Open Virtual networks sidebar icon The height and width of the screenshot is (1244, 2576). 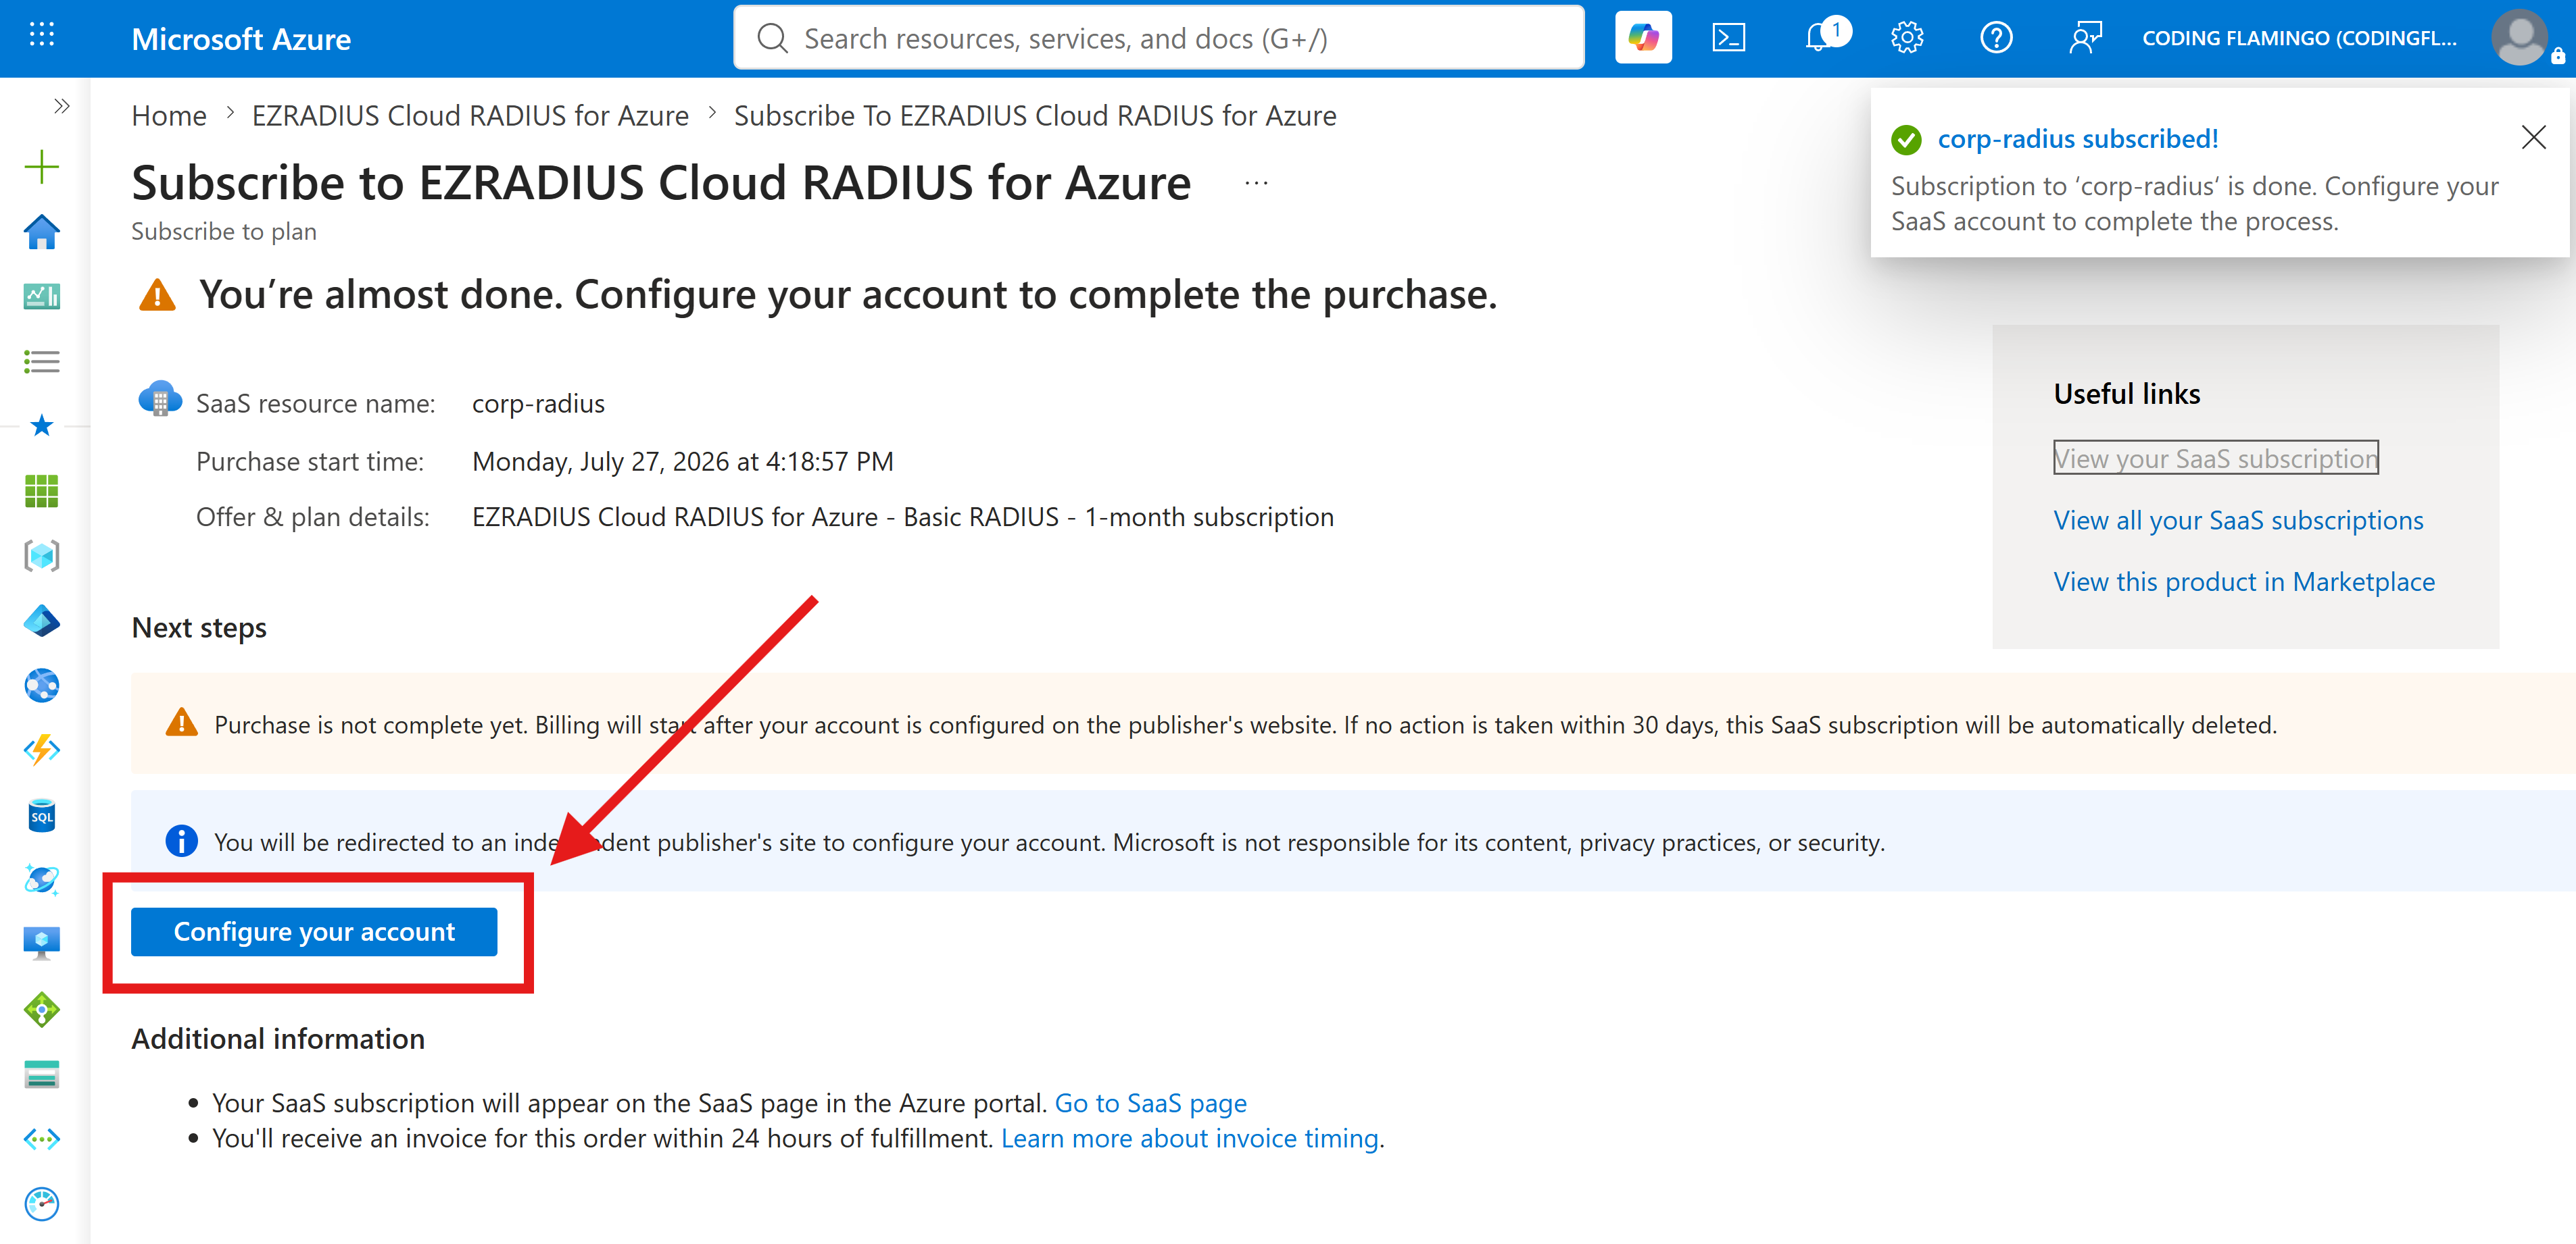(x=42, y=1139)
